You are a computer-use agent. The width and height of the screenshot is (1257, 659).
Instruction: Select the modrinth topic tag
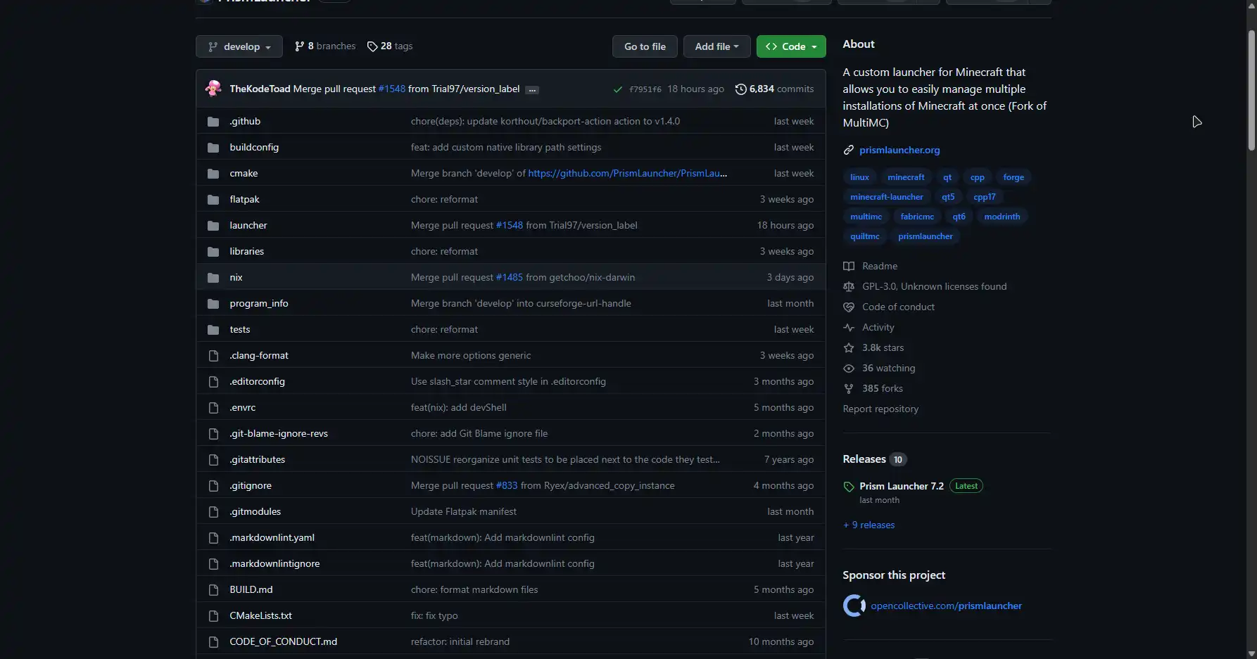(1002, 217)
